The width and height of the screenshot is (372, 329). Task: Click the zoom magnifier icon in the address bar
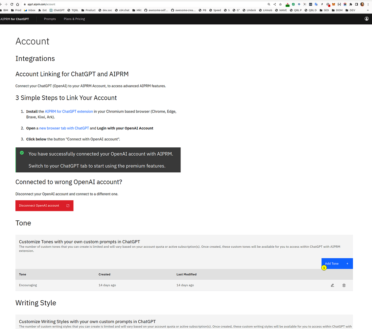click(269, 4)
